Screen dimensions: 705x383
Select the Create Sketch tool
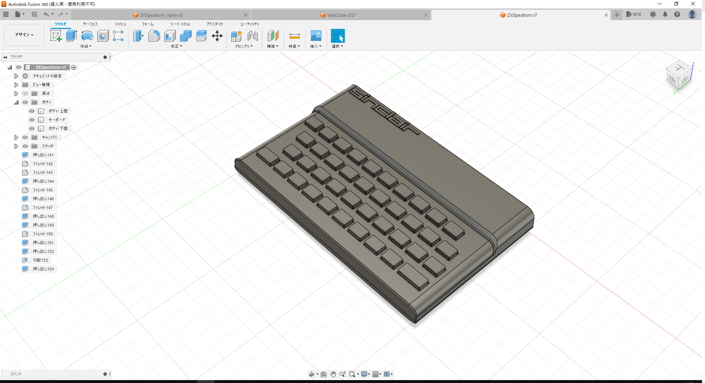[56, 36]
